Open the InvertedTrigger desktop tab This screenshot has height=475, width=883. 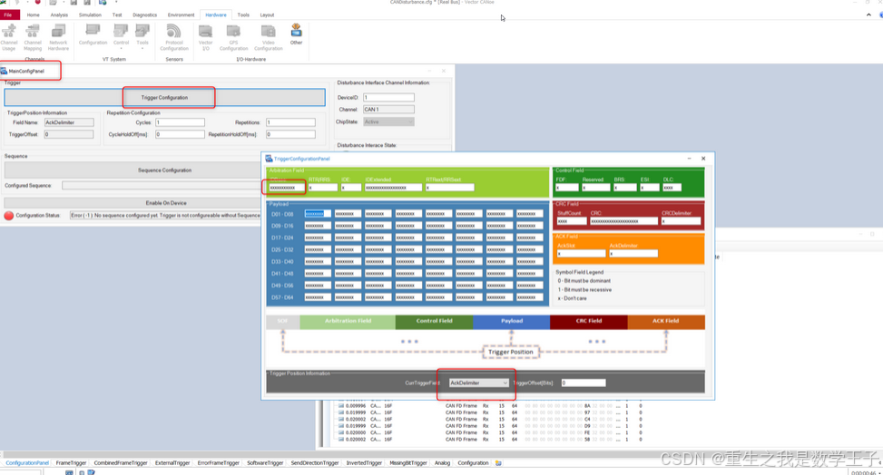pyautogui.click(x=364, y=463)
